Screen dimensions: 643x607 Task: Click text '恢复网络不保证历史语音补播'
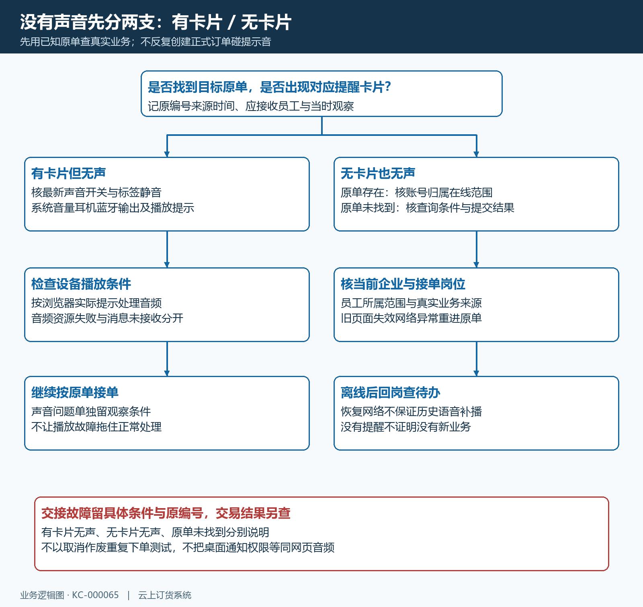coord(411,412)
